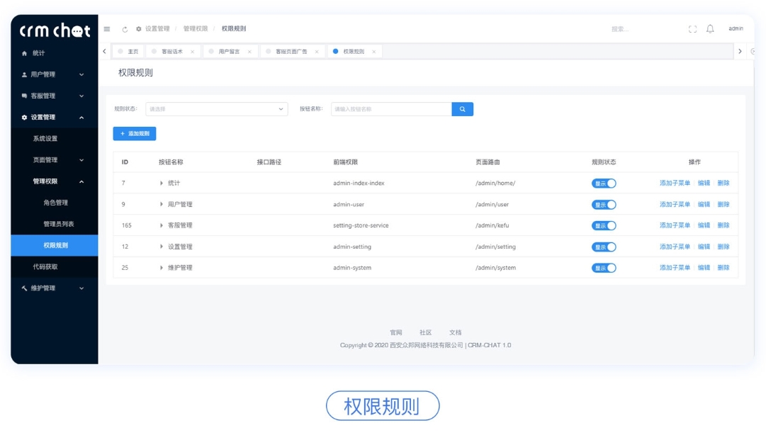Click the blue magnifier search icon
Image resolution: width=766 pixels, height=440 pixels.
462,109
